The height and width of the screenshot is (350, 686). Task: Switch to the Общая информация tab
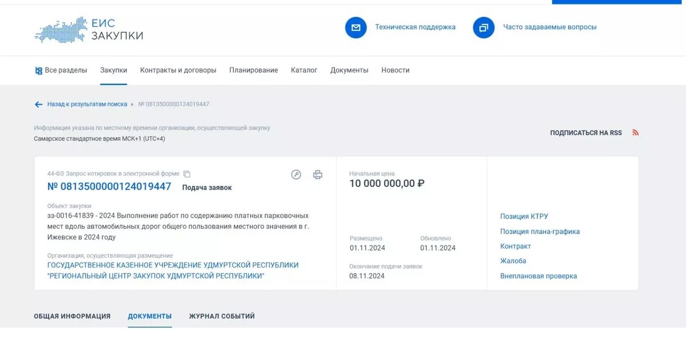click(x=72, y=316)
